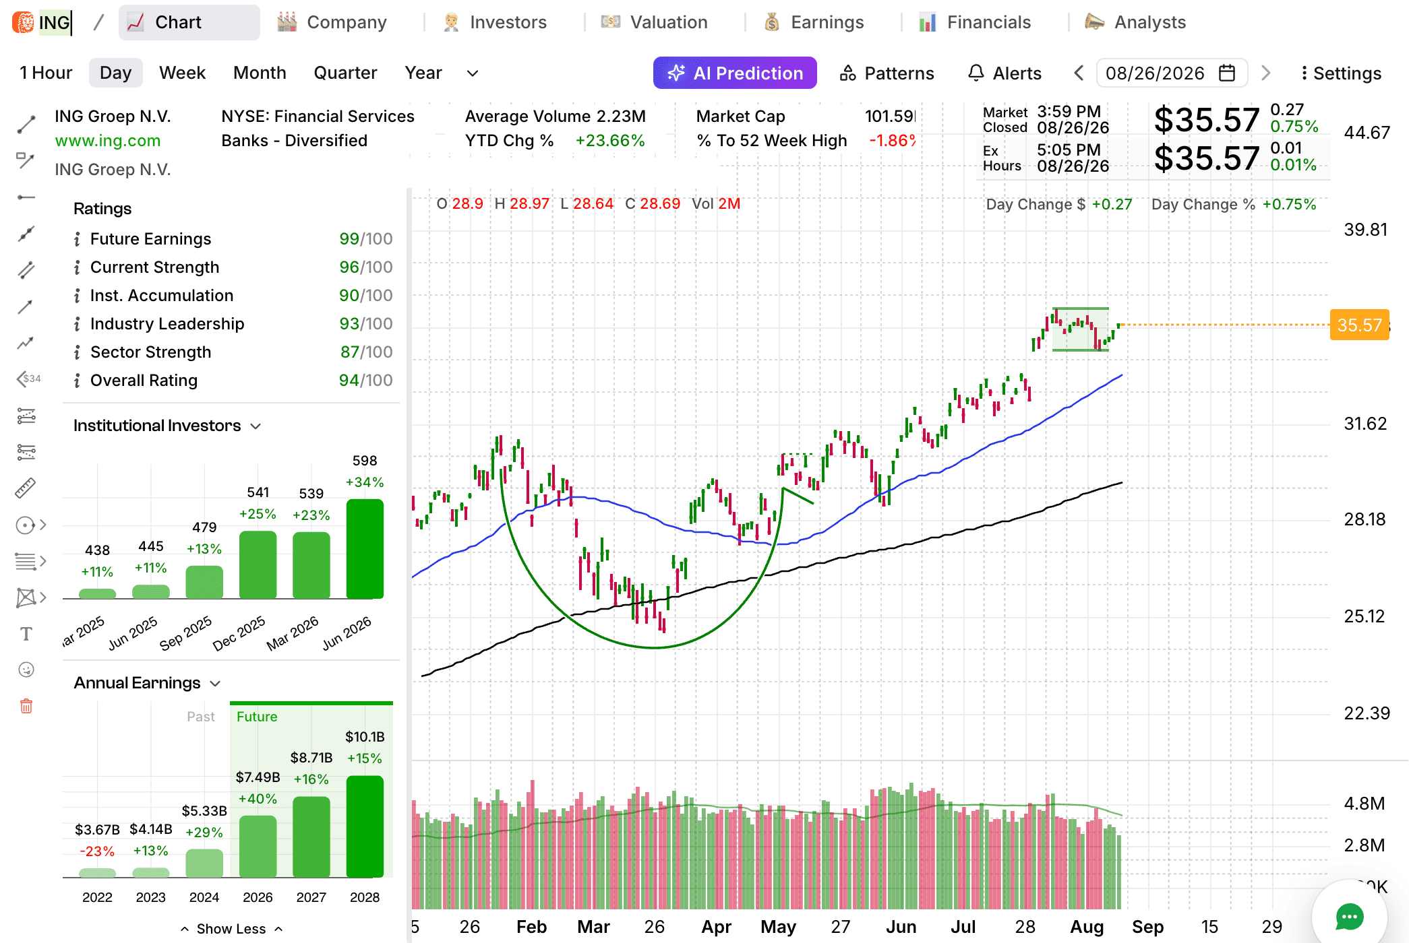
Task: Expand the Institutional Investors dropdown
Action: point(256,426)
